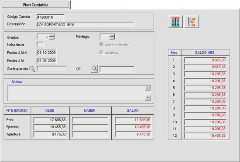Open the ledger columns view icon

tap(175, 22)
